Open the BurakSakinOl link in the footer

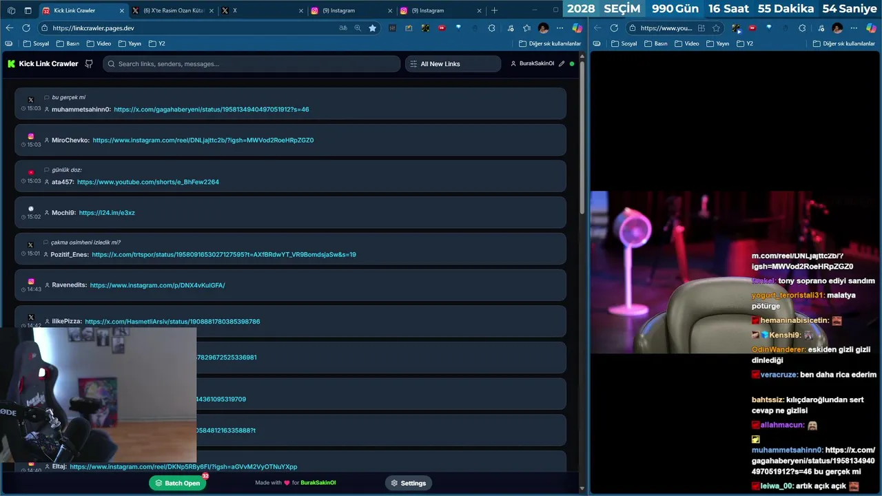pos(318,483)
